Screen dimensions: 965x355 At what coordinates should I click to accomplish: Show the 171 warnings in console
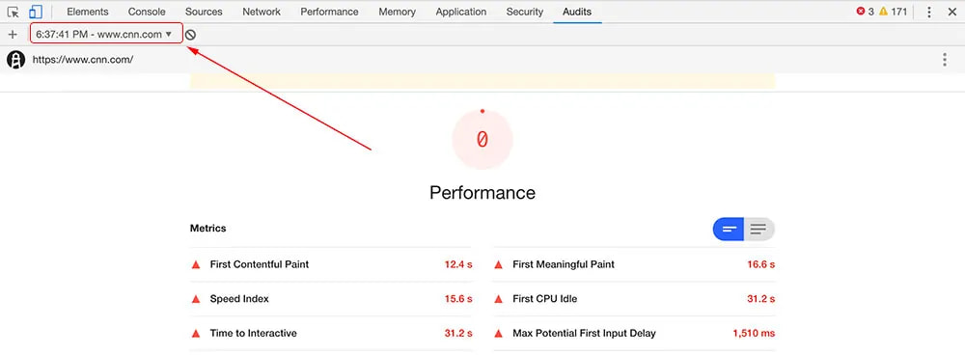click(x=893, y=12)
